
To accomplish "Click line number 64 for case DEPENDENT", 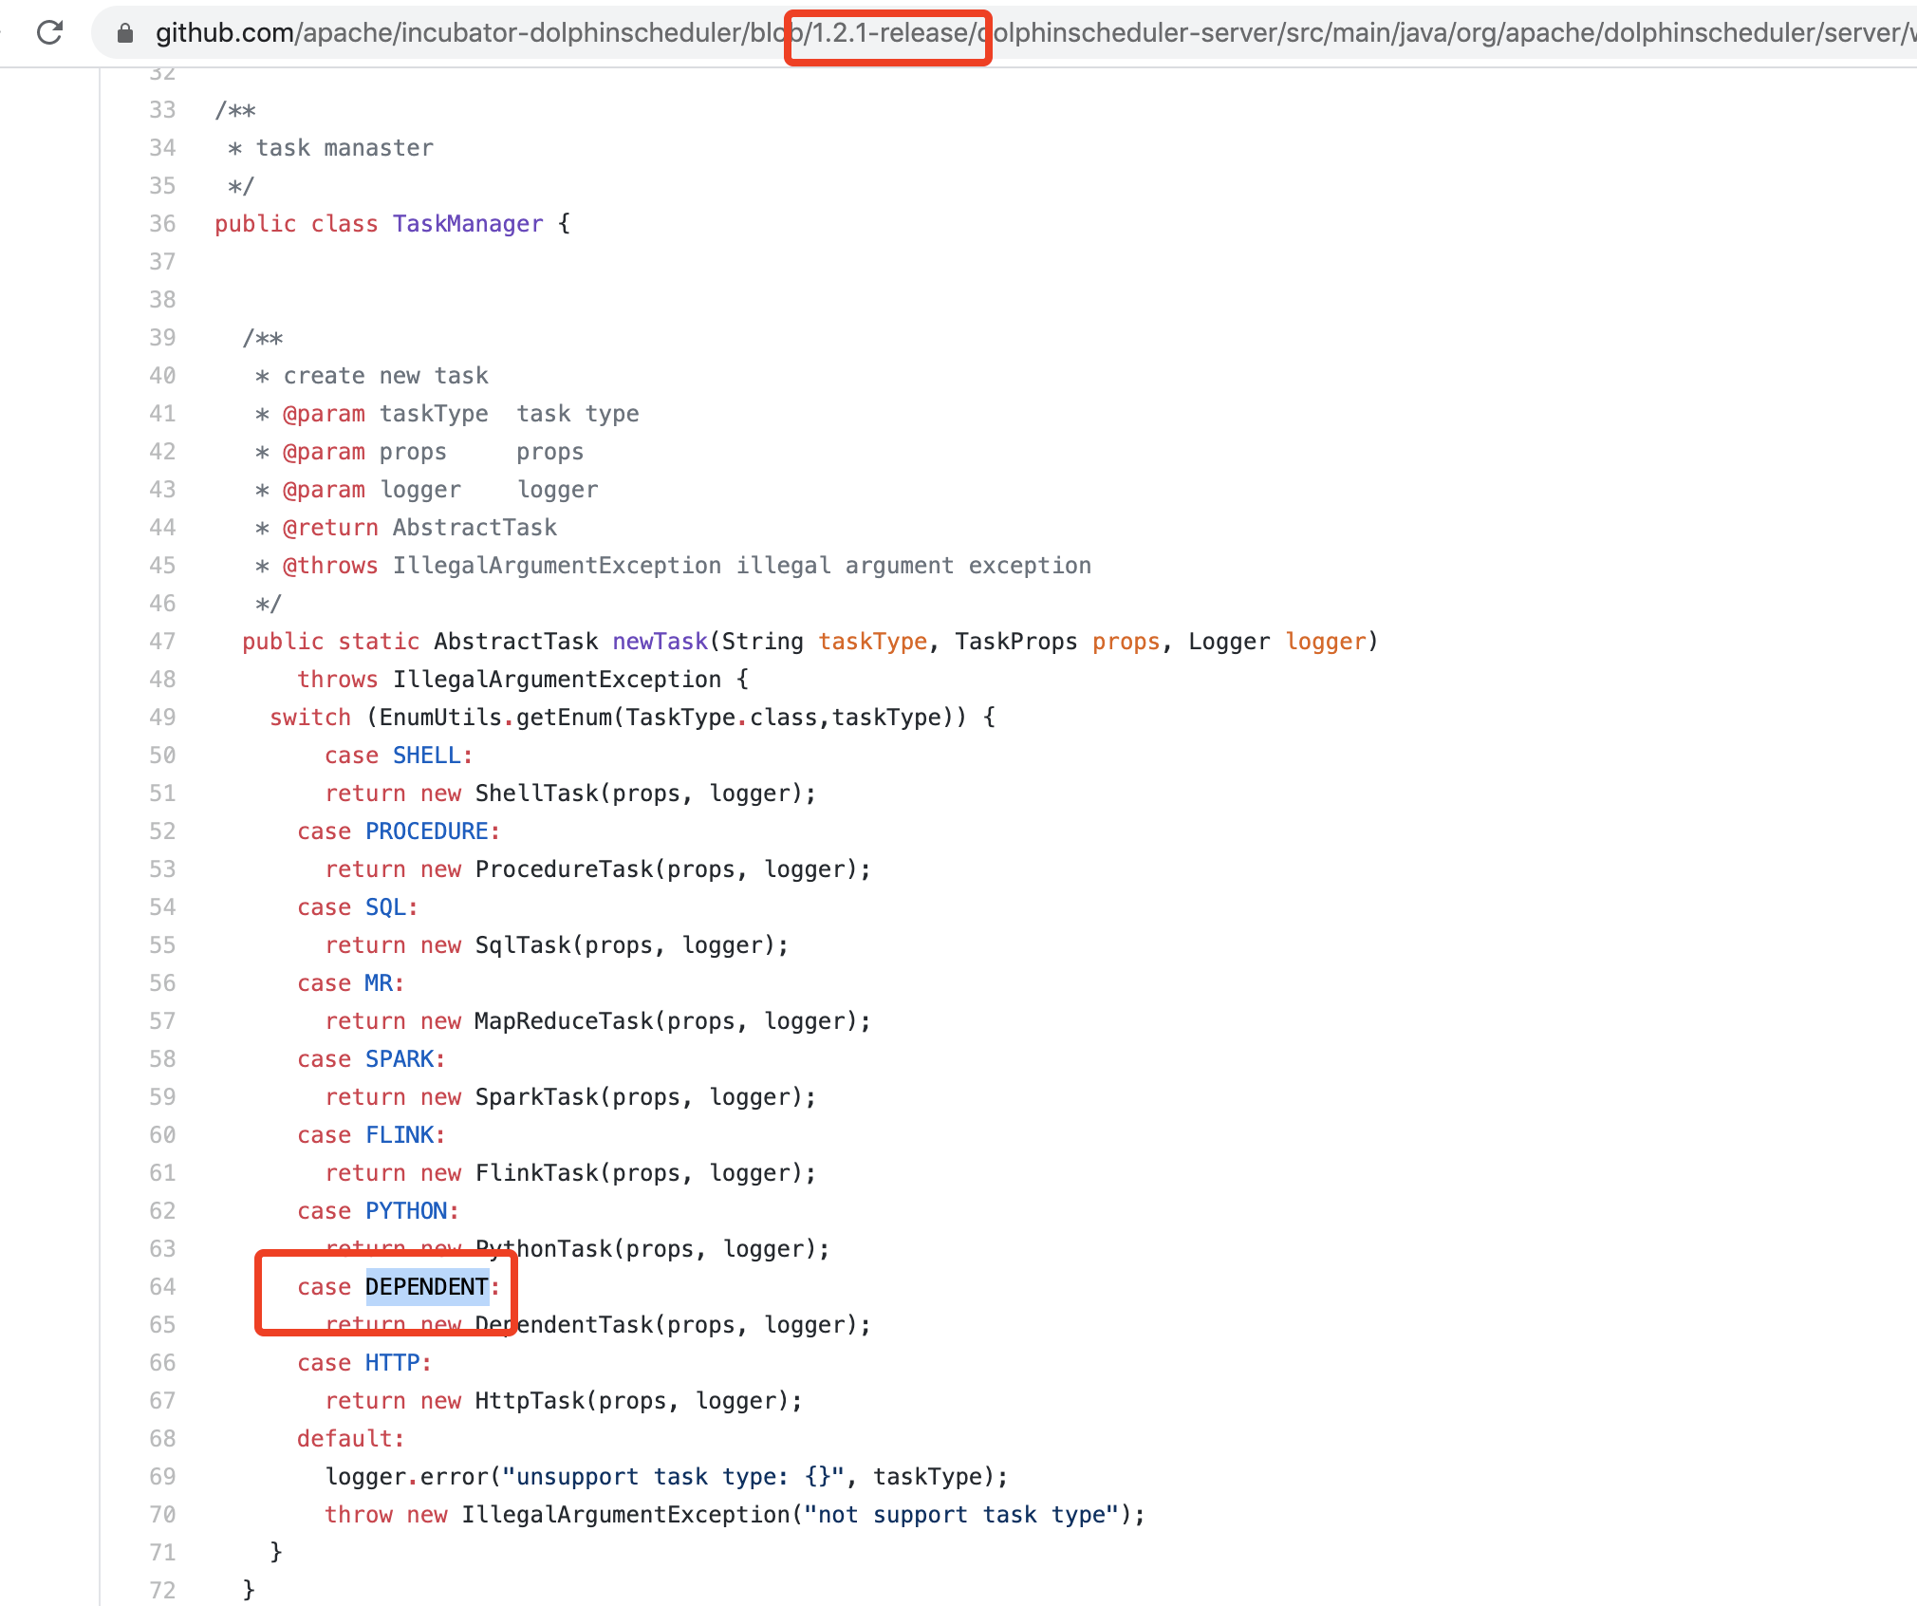I will [x=162, y=1287].
